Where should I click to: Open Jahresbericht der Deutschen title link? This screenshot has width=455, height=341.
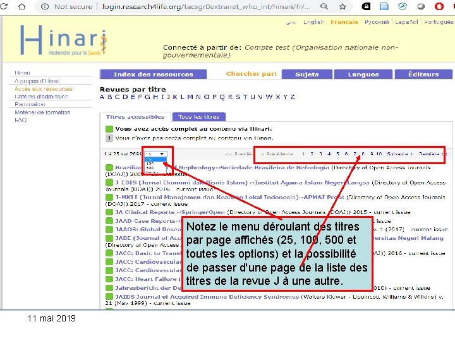point(148,288)
